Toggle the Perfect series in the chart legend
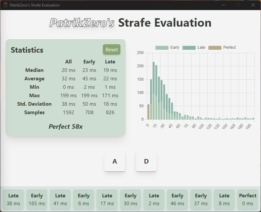This screenshot has height=212, width=261. click(x=222, y=47)
